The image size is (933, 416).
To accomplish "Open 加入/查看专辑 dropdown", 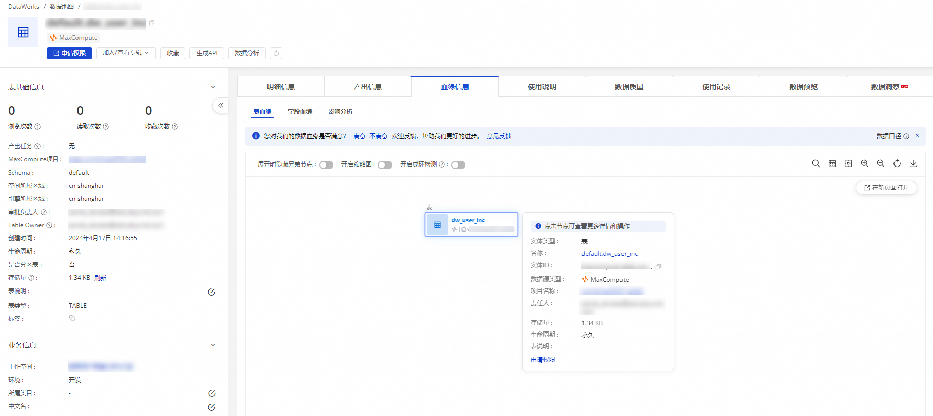I will pos(126,53).
